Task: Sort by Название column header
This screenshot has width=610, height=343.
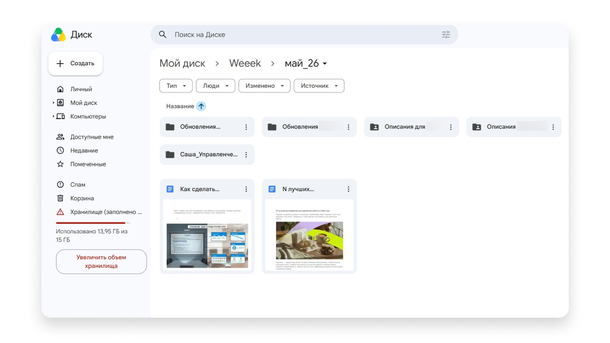Action: 180,106
